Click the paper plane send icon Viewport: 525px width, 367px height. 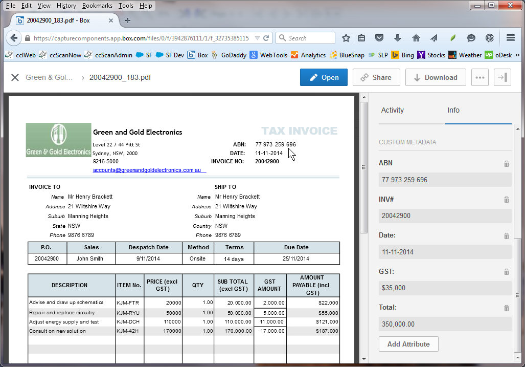[434, 38]
